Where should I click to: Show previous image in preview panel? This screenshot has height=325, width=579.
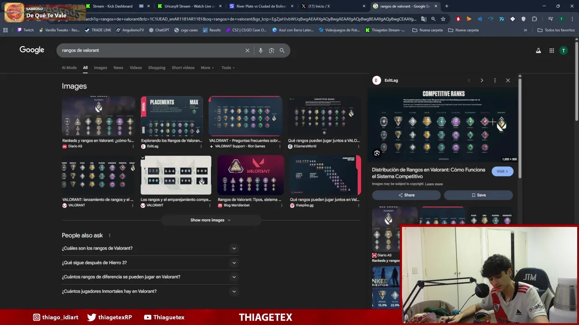point(469,80)
